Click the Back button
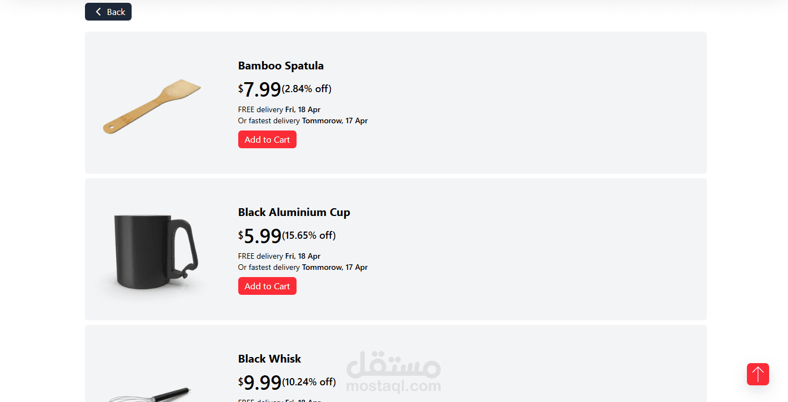 pyautogui.click(x=108, y=12)
